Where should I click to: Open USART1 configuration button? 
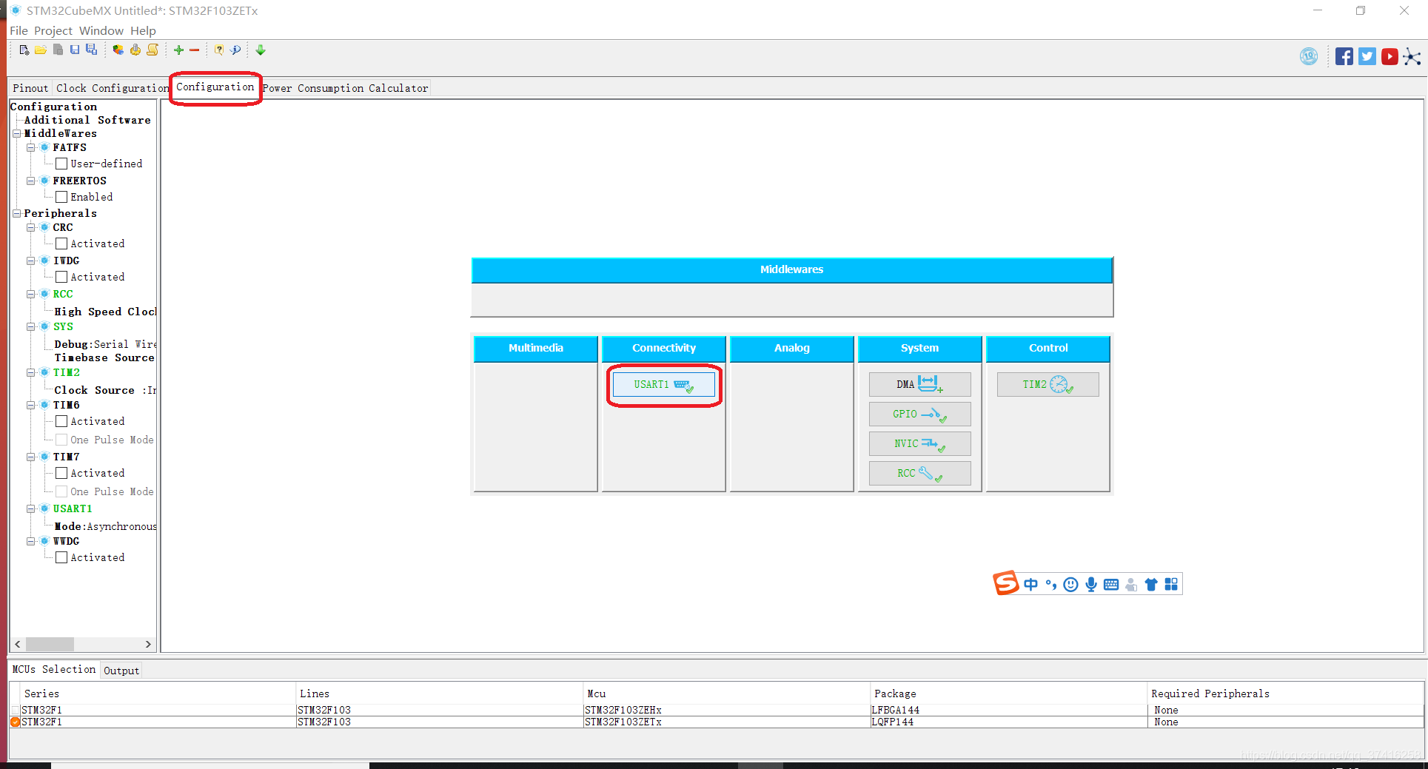[664, 385]
